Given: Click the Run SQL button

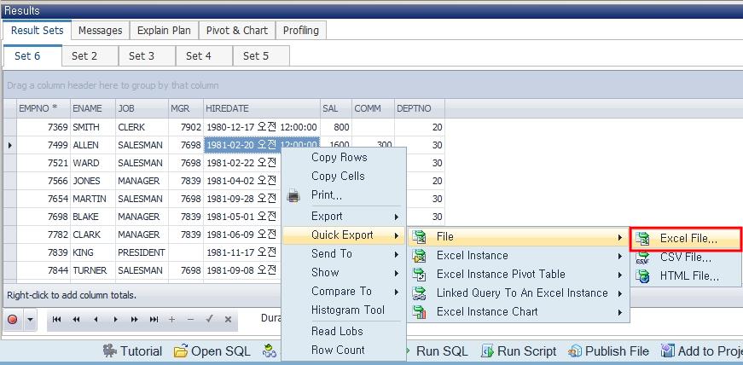Looking at the screenshot, I should point(441,351).
